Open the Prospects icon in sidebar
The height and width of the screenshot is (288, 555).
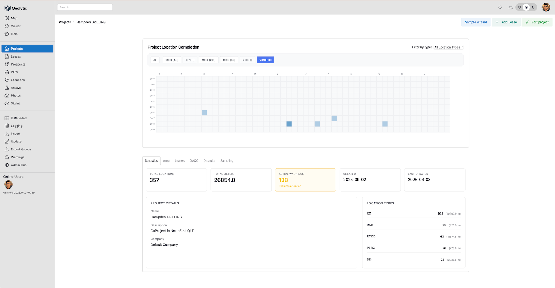point(7,64)
